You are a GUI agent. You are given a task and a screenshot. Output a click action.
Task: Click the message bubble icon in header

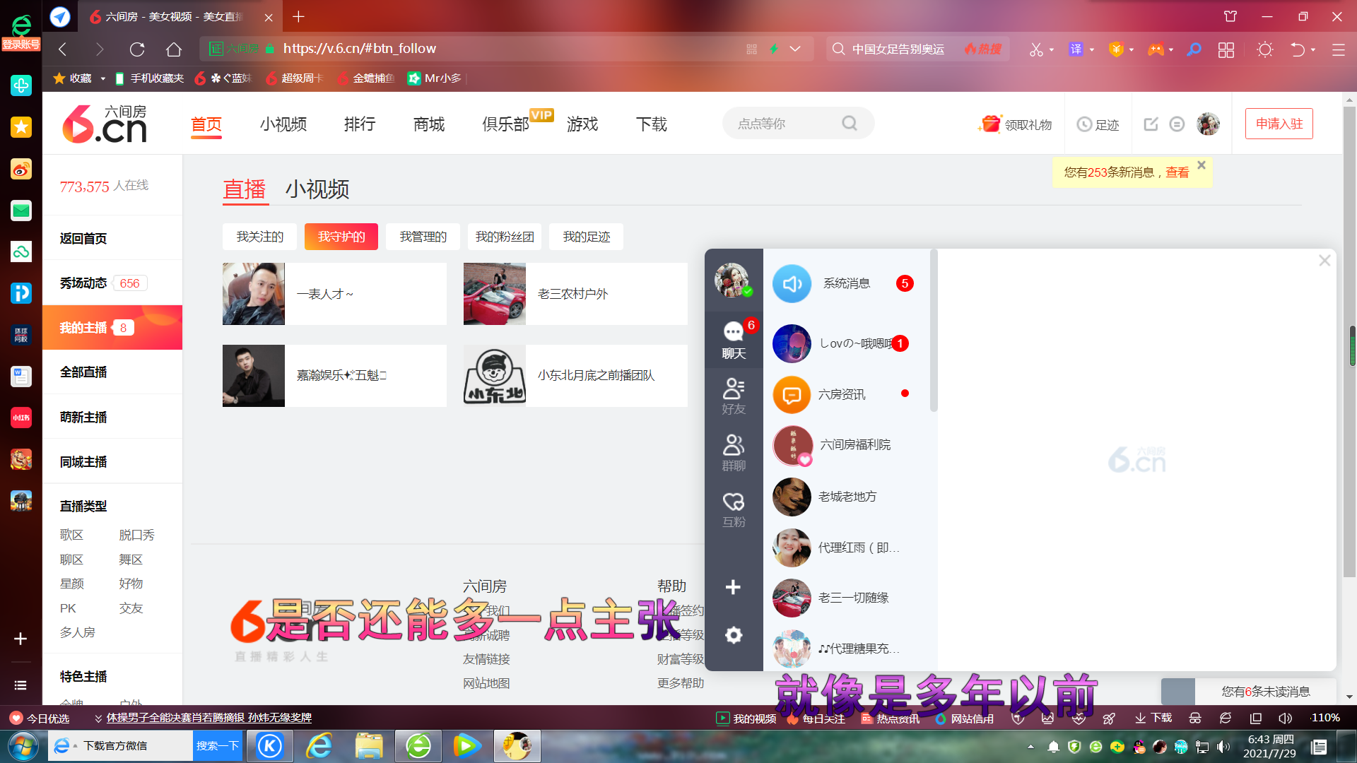1177,124
